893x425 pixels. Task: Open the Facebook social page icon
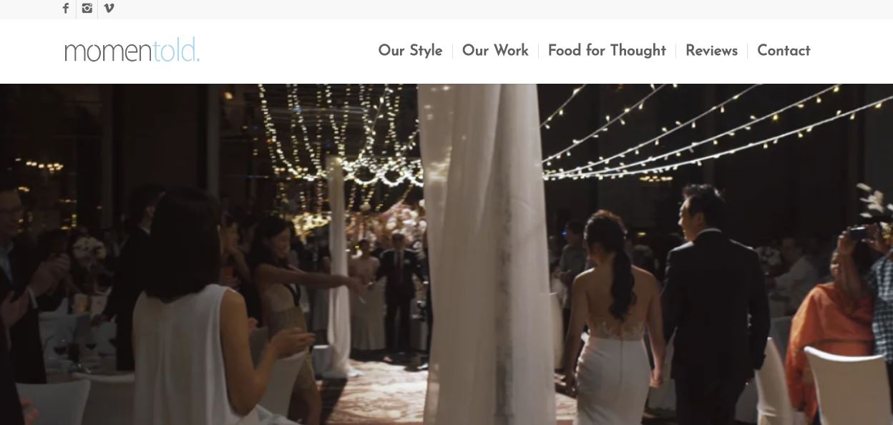pos(66,9)
